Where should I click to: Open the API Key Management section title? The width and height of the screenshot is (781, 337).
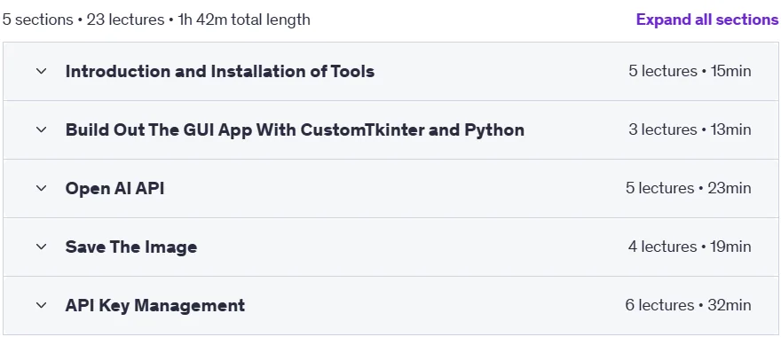pyautogui.click(x=155, y=305)
